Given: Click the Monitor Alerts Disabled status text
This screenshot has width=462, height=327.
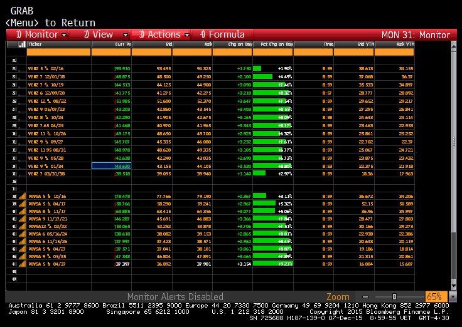Looking at the screenshot, I should (x=175, y=296).
